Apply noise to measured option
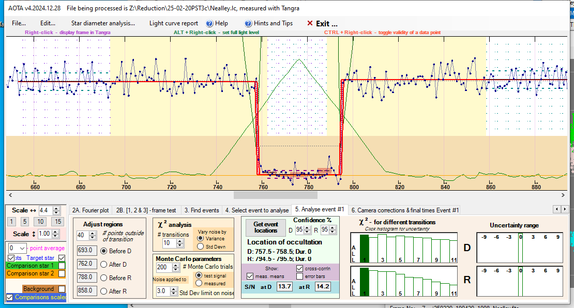Screen dimensions: 574x308 (x=199, y=283)
